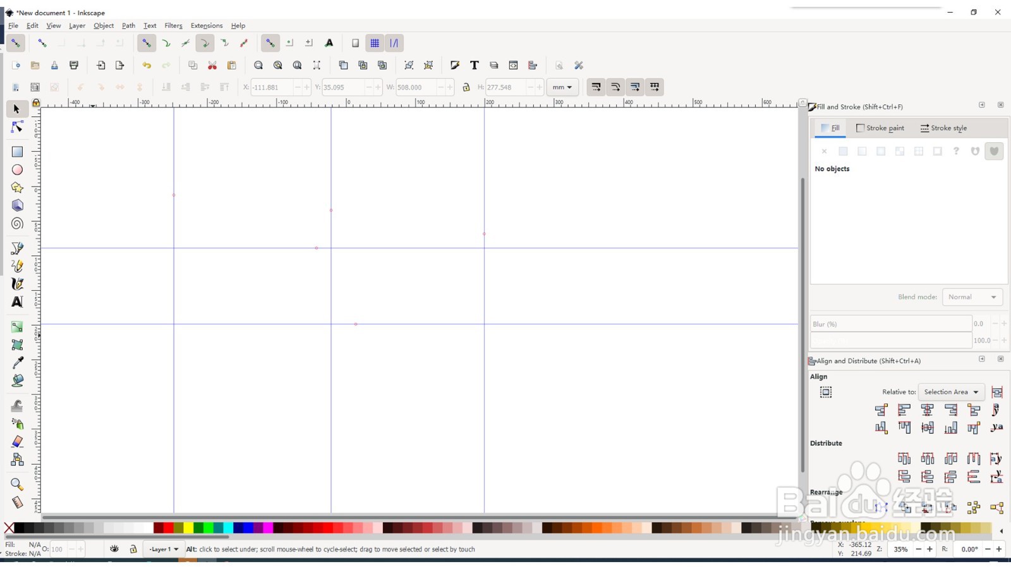Click Align right edges button
1011x569 pixels.
[951, 410]
